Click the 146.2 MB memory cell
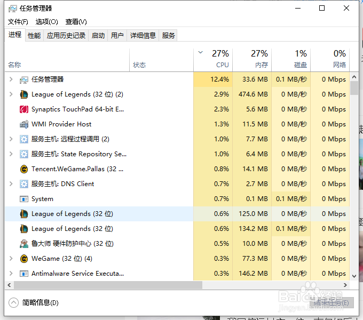This screenshot has height=320, width=363. [252, 274]
